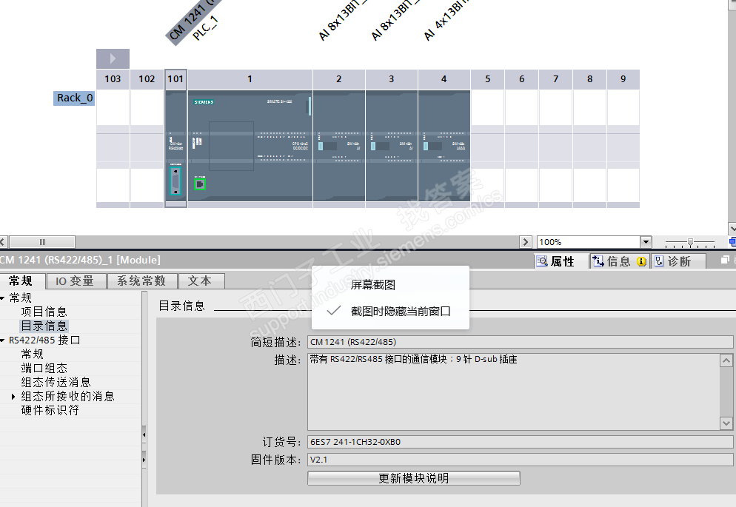Select 项目信息 in the tree

tap(44, 312)
